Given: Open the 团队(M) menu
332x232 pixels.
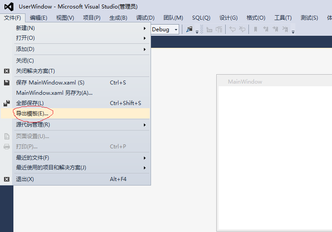Looking at the screenshot, I should (x=173, y=18).
